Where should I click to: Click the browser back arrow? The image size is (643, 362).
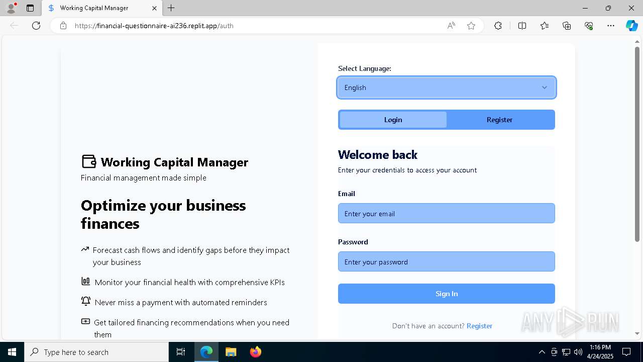tap(14, 26)
